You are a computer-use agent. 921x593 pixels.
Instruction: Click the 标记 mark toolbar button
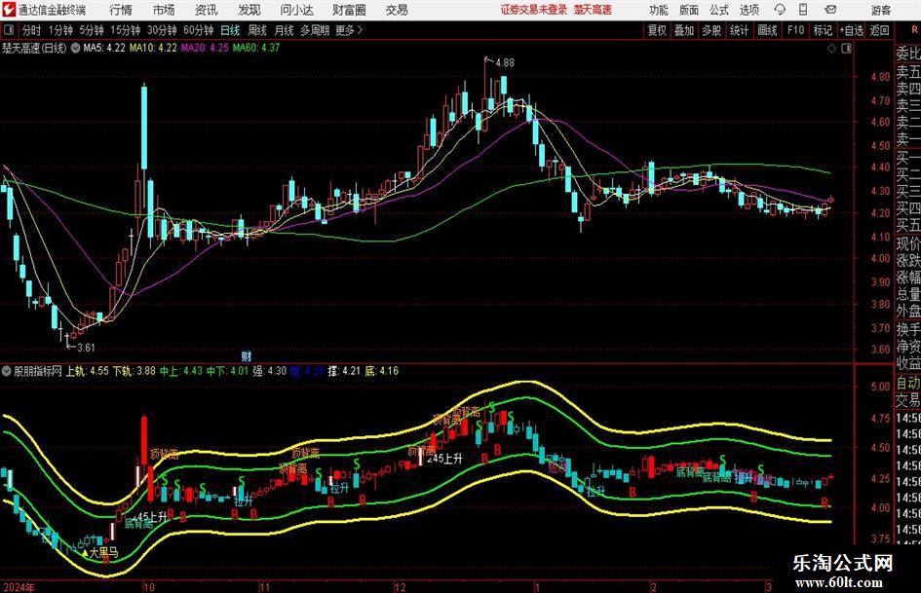(x=823, y=30)
